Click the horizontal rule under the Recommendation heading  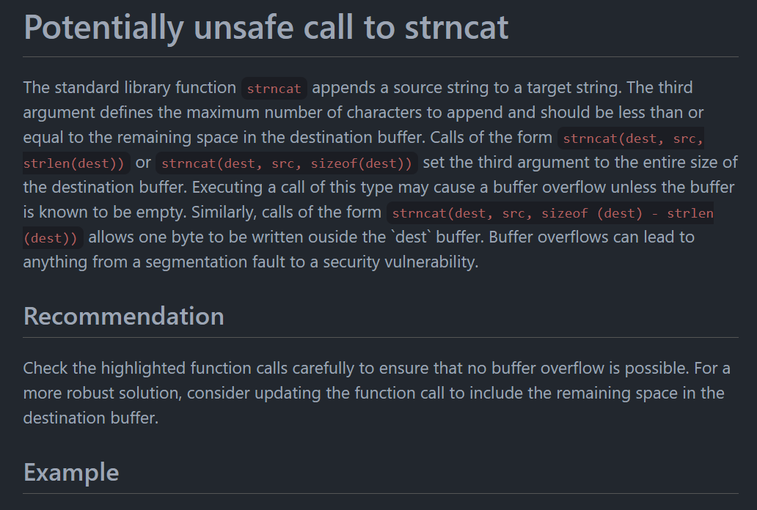coord(381,337)
